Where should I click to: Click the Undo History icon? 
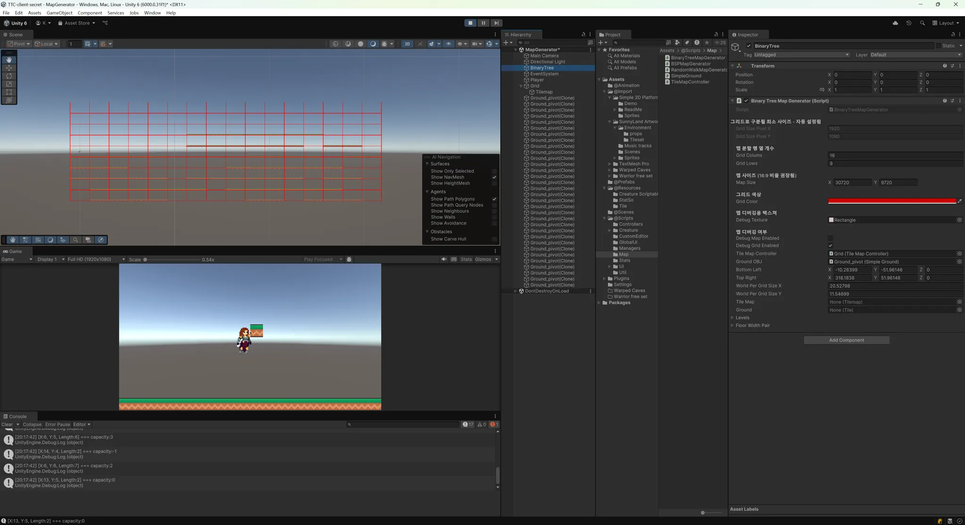tap(909, 23)
